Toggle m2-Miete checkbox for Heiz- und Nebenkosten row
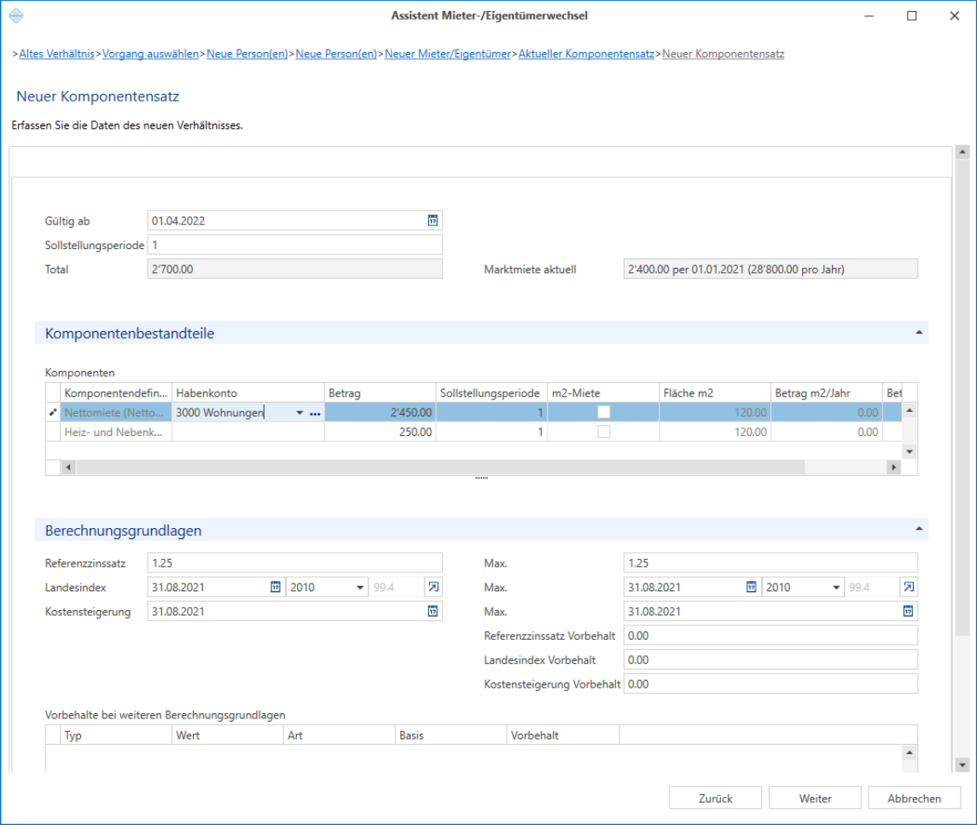Image resolution: width=977 pixels, height=825 pixels. (x=603, y=432)
